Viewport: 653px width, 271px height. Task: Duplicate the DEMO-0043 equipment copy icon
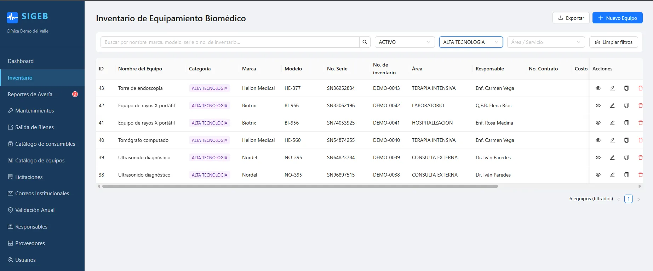pyautogui.click(x=626, y=88)
